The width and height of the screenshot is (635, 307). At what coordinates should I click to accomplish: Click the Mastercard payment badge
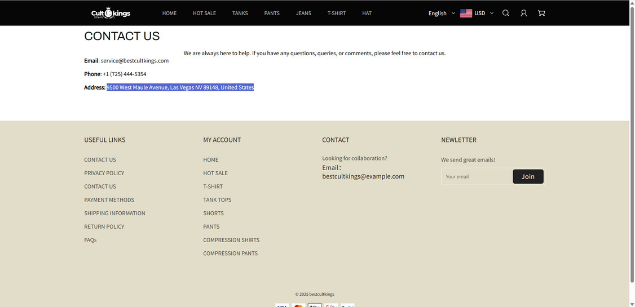click(x=298, y=305)
